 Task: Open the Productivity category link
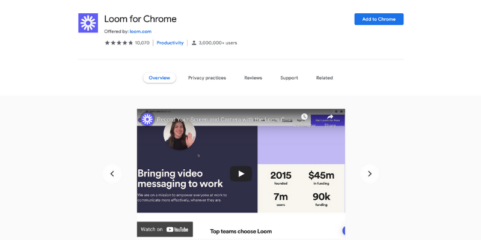170,43
